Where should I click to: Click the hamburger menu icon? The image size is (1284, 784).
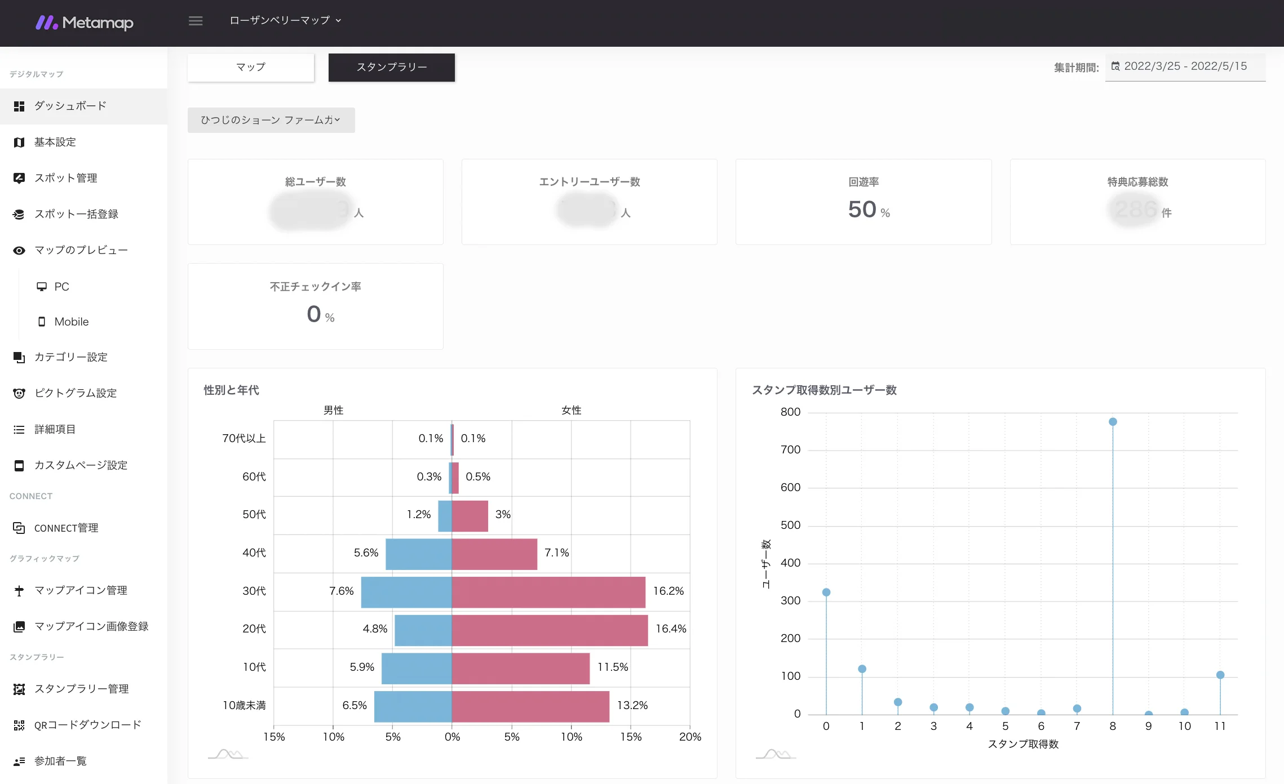tap(196, 21)
